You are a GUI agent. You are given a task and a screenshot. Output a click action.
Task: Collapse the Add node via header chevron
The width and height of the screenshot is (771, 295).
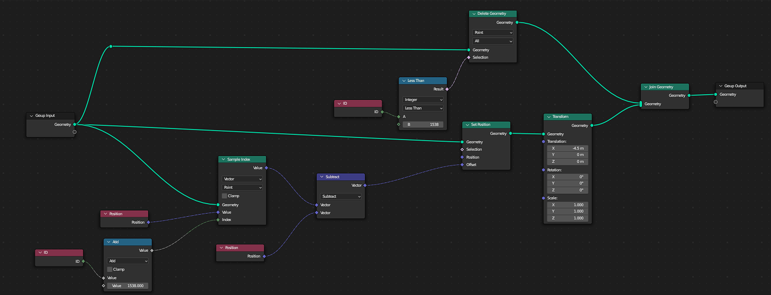(x=108, y=242)
